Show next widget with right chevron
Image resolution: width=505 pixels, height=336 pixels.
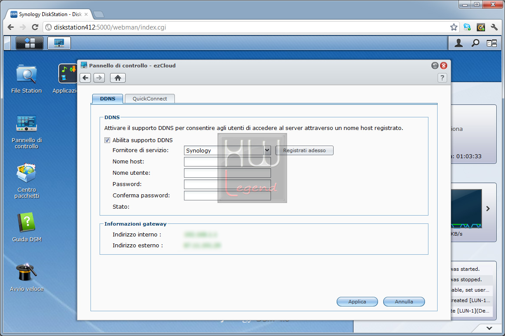click(488, 209)
